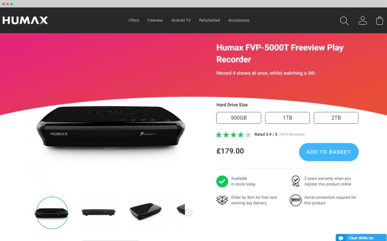Click the Add To Basket button

coord(329,152)
